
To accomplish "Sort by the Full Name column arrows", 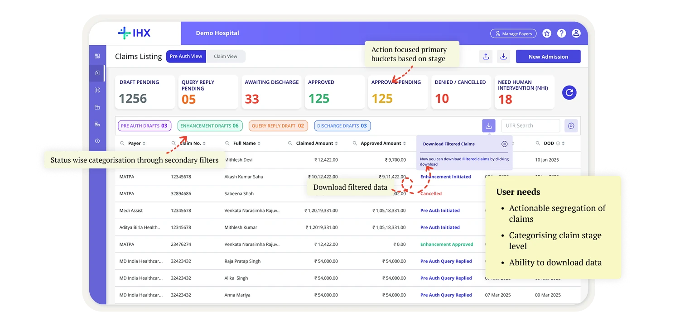I will coord(259,144).
